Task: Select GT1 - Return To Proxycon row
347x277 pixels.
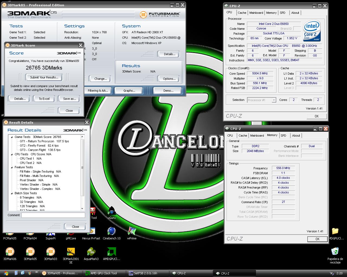Action: pyautogui.click(x=44, y=141)
